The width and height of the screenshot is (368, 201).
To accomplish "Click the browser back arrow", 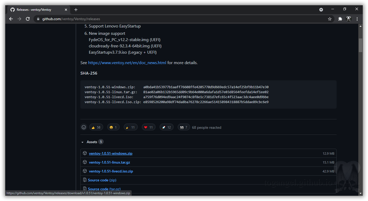I will pos(11,19).
